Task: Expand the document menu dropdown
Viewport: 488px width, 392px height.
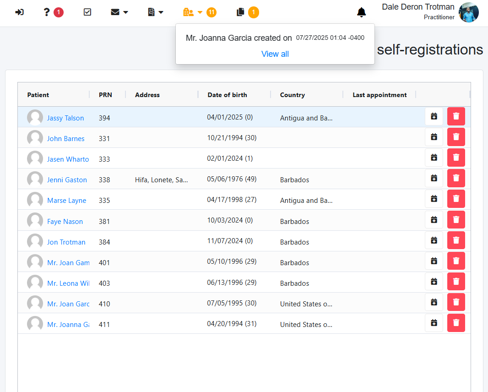Action: click(x=156, y=12)
